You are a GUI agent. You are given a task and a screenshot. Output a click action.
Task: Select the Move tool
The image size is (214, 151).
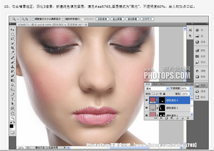click(12, 30)
